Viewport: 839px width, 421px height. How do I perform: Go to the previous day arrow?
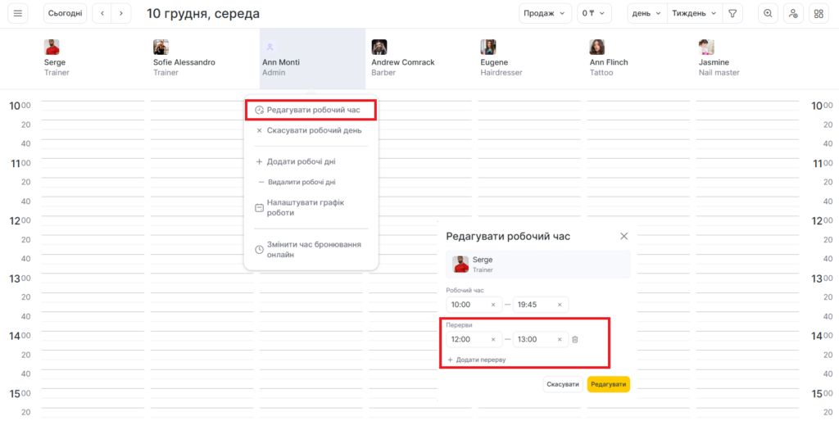[x=102, y=13]
